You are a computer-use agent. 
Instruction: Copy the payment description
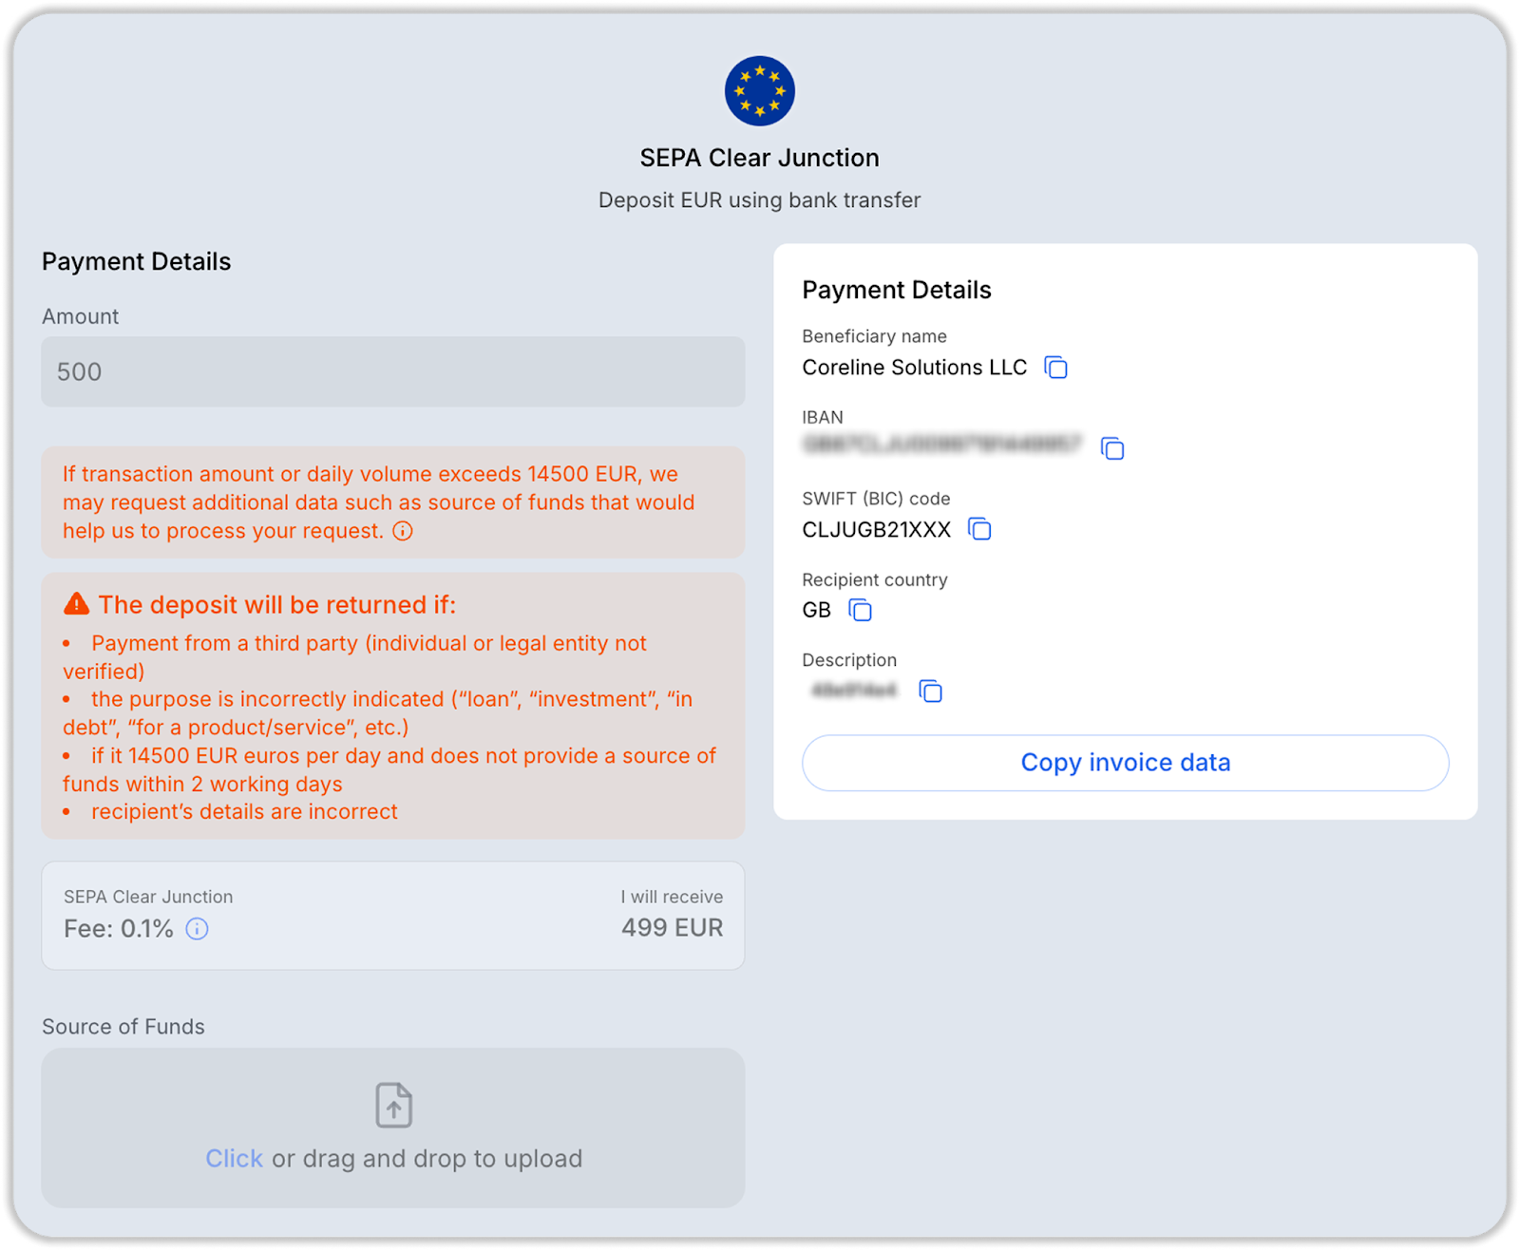pyautogui.click(x=930, y=691)
